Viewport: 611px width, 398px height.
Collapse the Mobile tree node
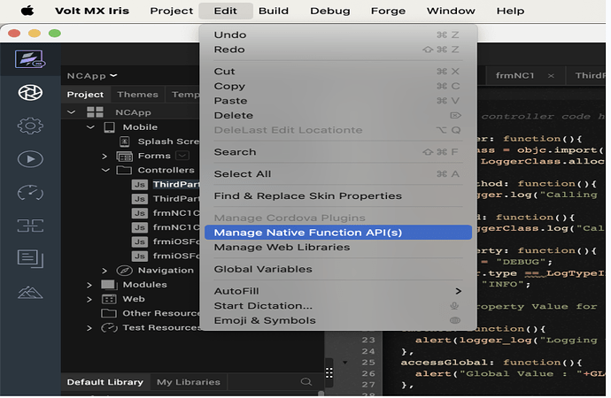point(90,127)
